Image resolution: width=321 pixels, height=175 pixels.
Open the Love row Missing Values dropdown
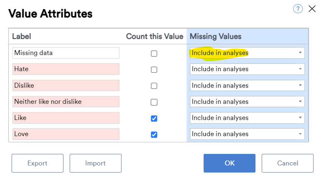(247, 134)
